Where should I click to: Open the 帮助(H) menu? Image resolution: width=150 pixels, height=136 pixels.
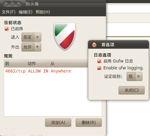tap(43, 12)
